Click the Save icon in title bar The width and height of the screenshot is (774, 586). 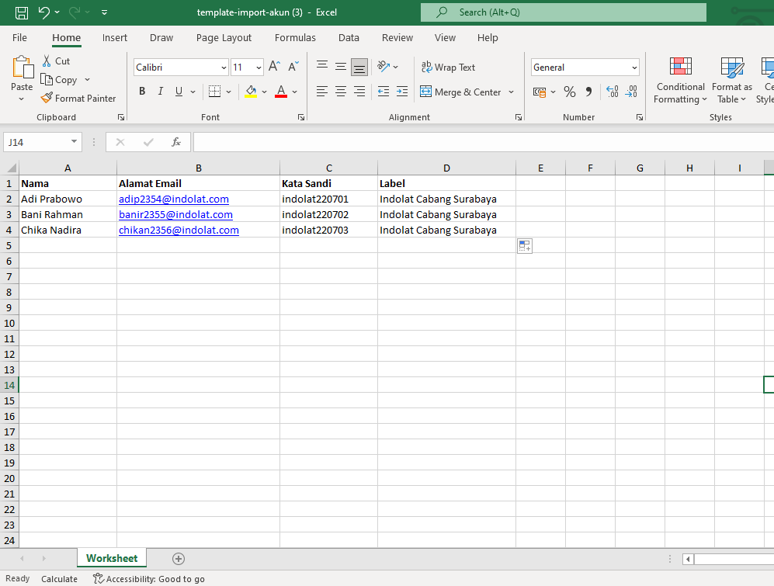(21, 12)
